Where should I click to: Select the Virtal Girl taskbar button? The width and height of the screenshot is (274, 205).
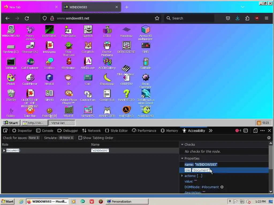click(x=62, y=123)
